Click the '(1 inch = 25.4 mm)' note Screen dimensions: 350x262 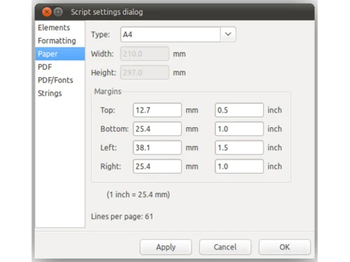138,194
